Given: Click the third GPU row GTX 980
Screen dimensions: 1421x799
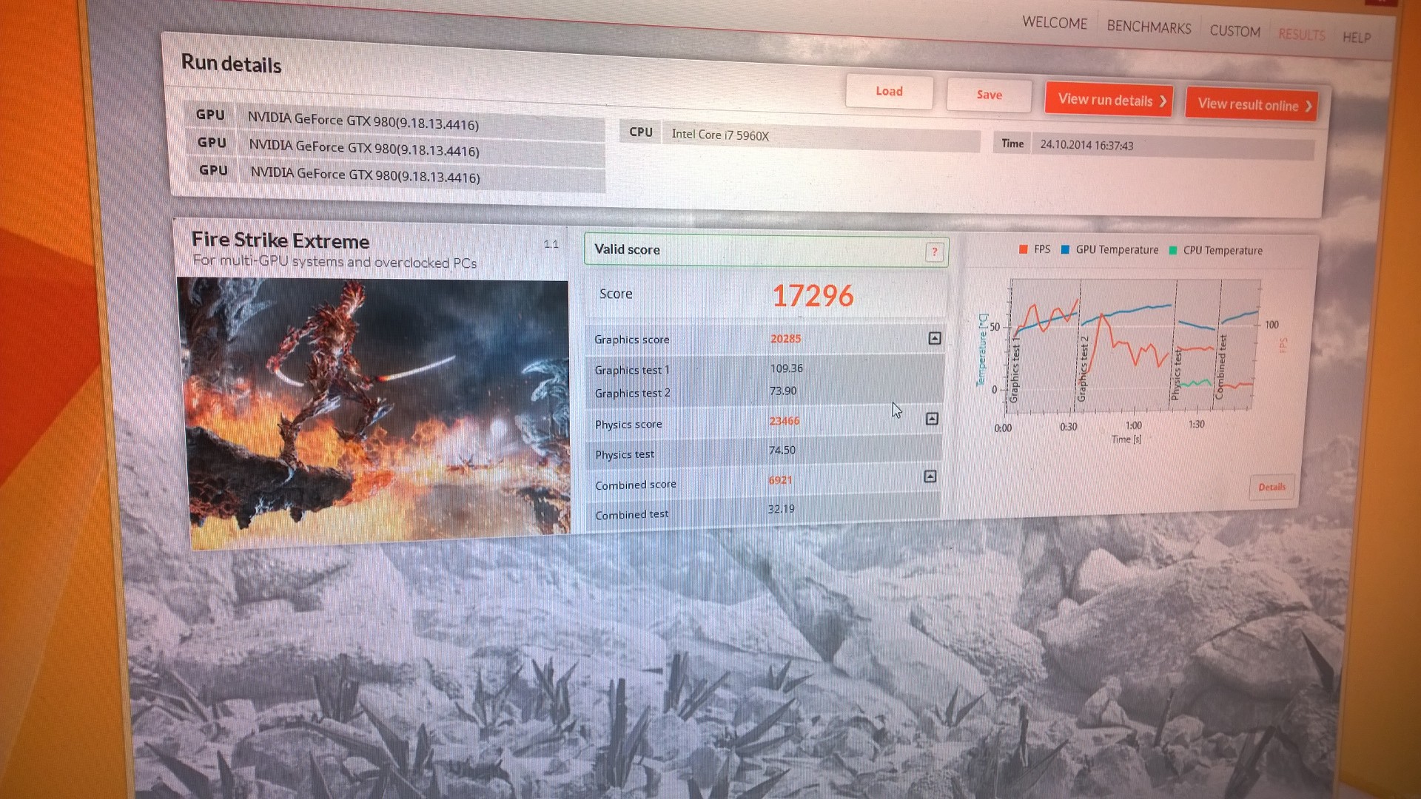Looking at the screenshot, I should (396, 175).
